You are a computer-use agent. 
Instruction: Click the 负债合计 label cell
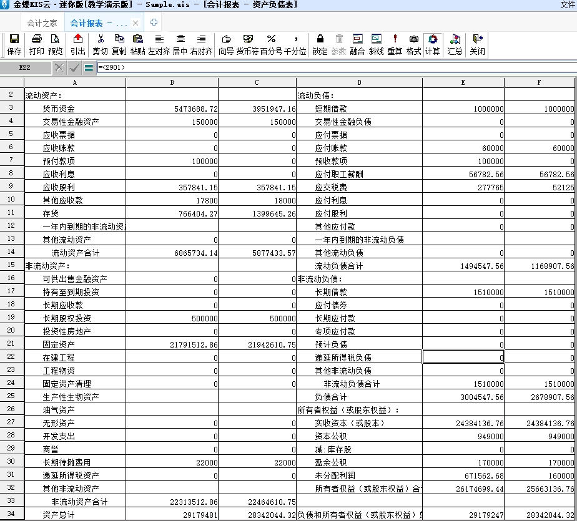pyautogui.click(x=360, y=397)
